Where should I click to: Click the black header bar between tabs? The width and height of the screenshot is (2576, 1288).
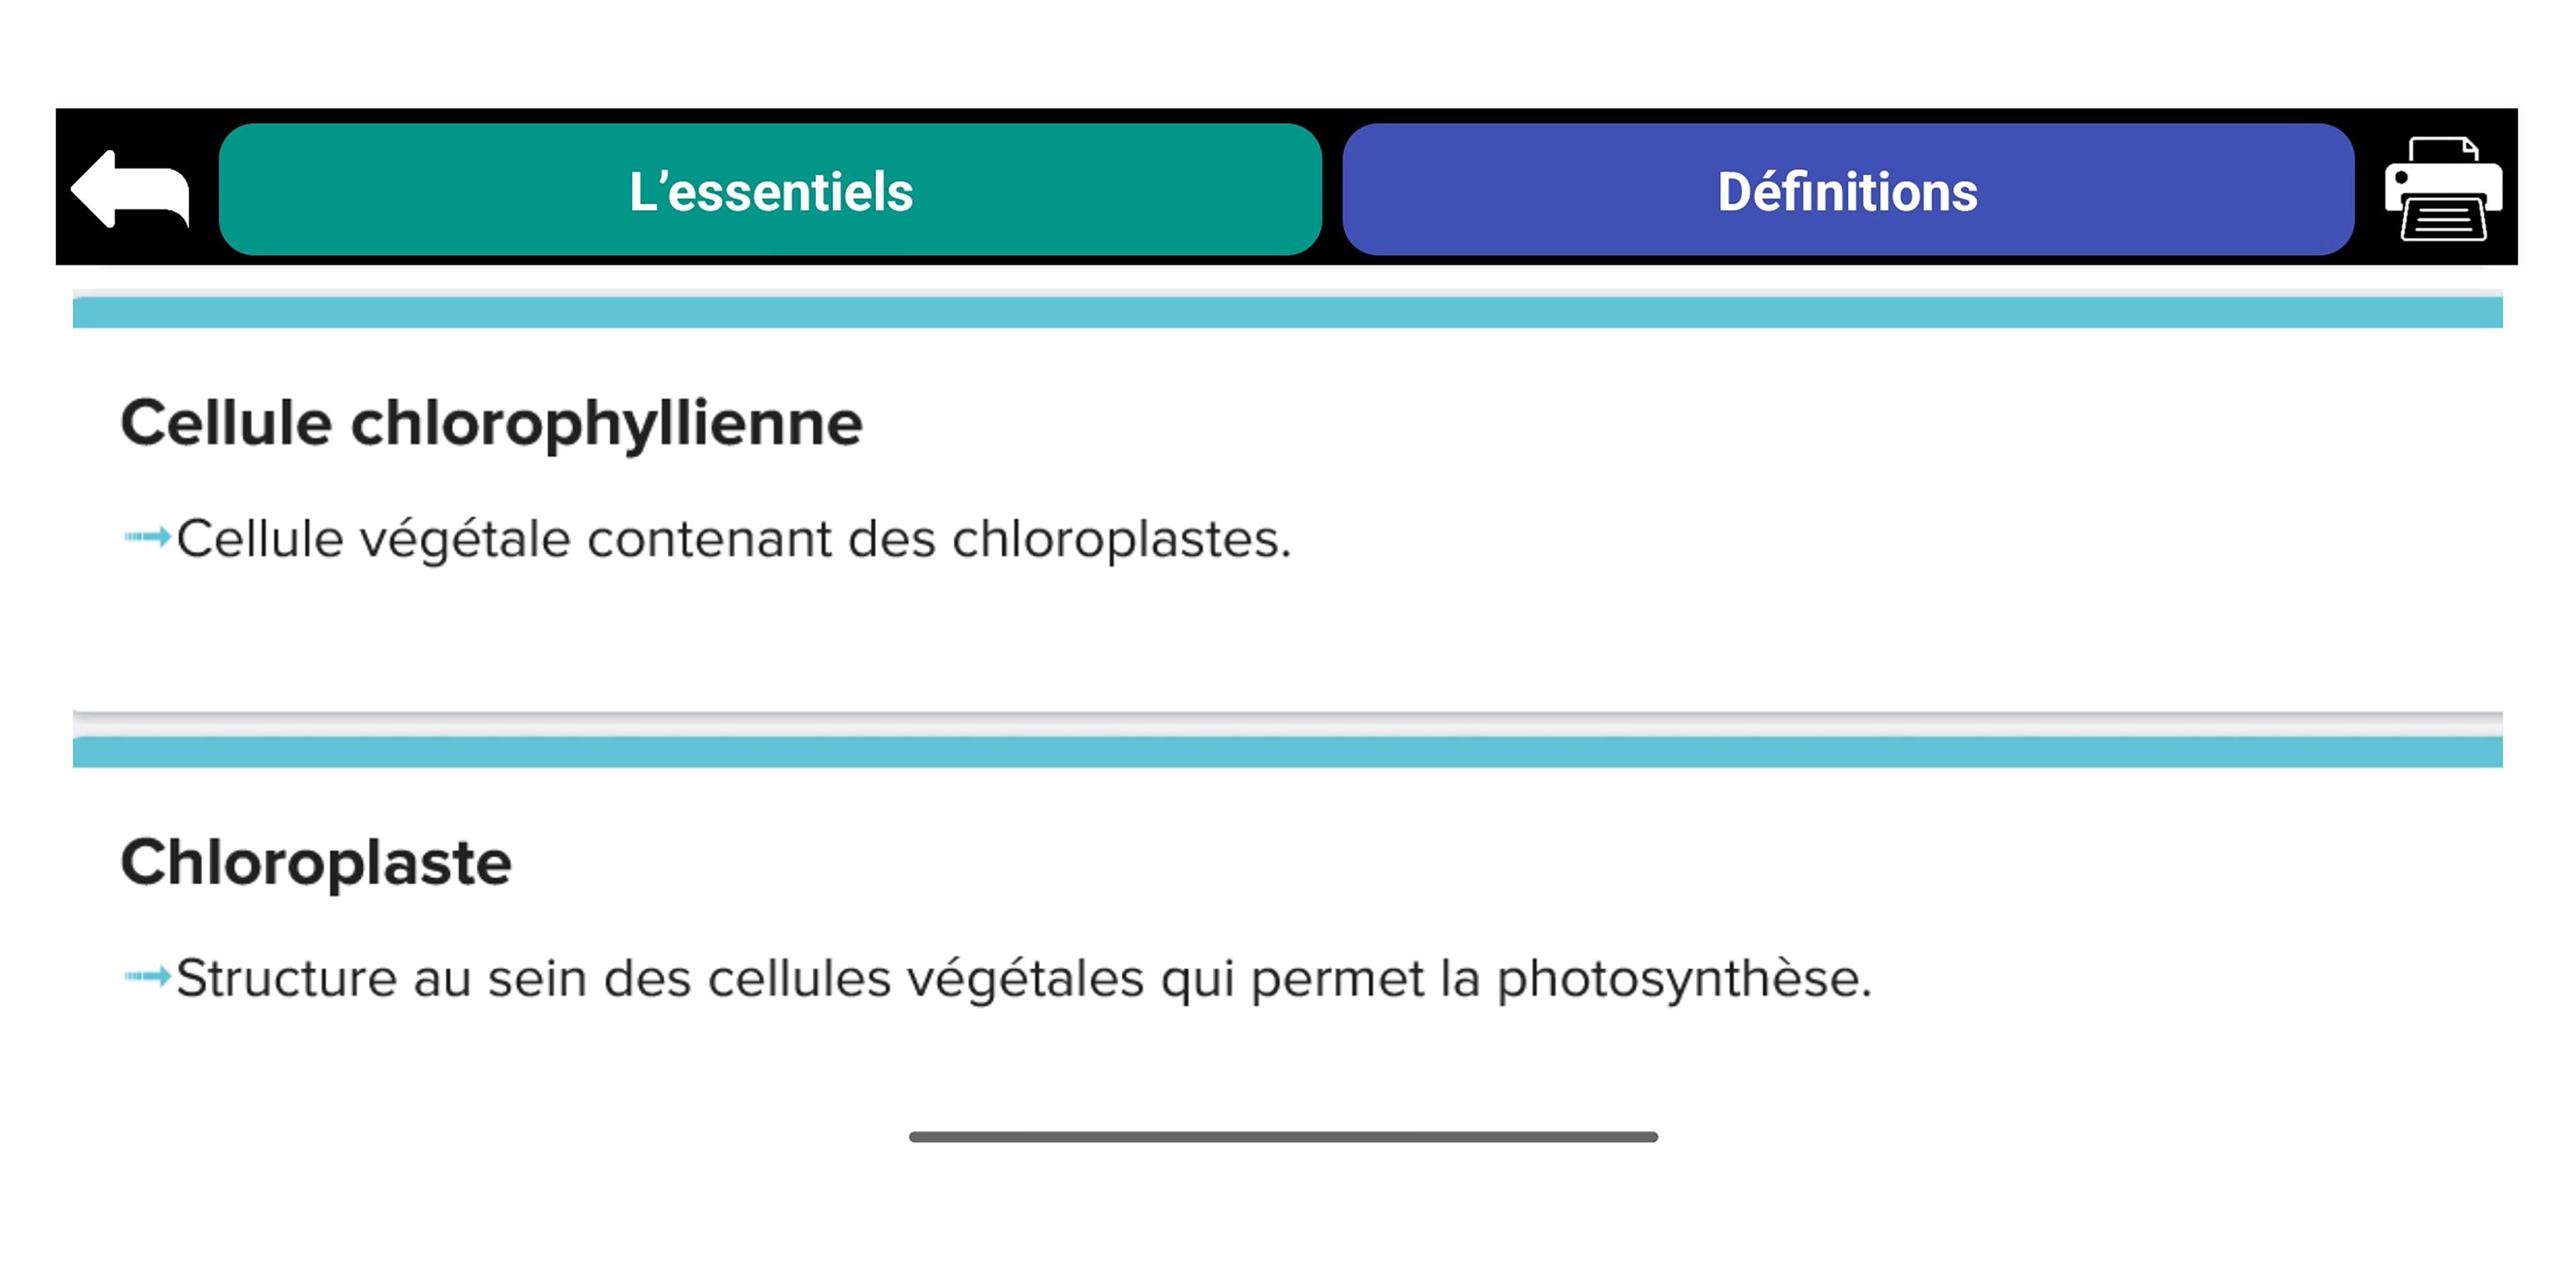pos(1332,189)
